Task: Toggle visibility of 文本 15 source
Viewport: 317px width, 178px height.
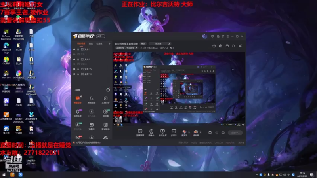Action: click(74, 69)
